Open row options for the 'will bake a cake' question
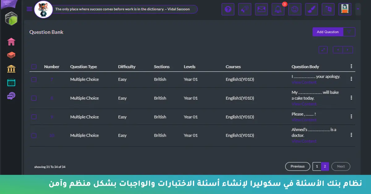Viewport: 371px width, 194px height. 351,98
